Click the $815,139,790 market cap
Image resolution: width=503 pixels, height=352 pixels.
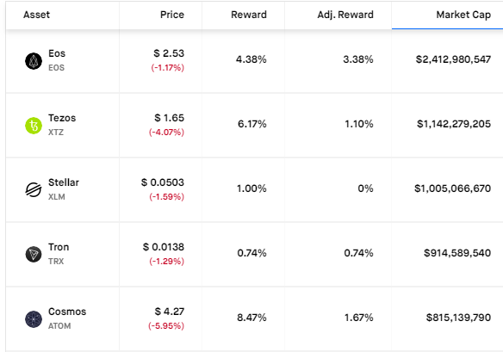pyautogui.click(x=458, y=318)
